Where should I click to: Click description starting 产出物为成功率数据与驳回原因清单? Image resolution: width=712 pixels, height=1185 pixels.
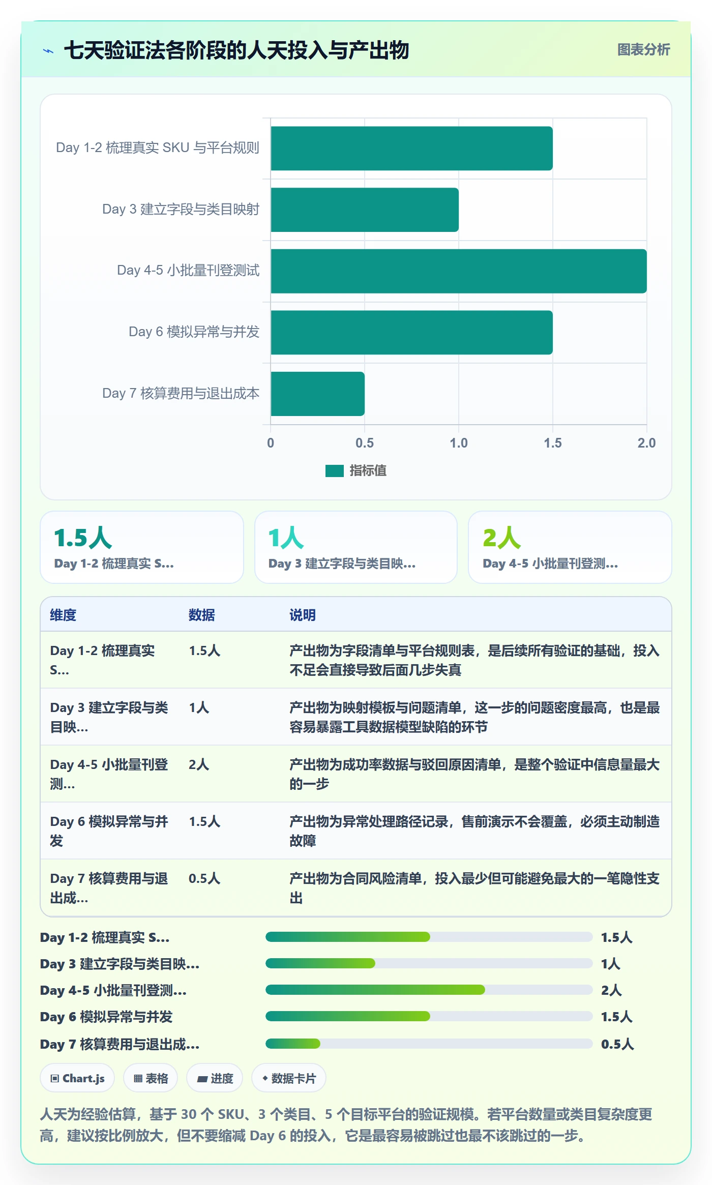coord(474,774)
